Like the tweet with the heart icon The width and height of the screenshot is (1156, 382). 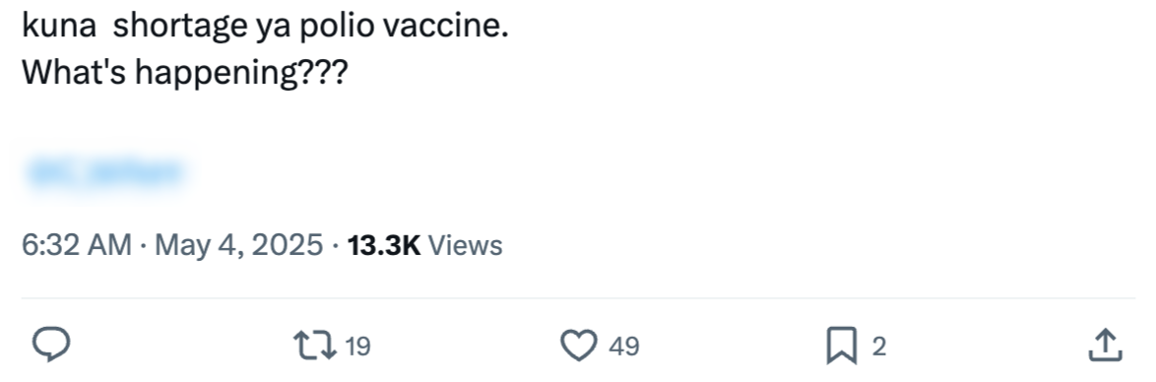[579, 346]
